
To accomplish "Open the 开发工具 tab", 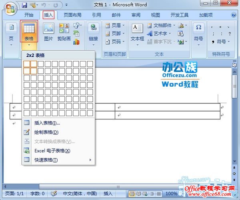I will coord(179,15).
